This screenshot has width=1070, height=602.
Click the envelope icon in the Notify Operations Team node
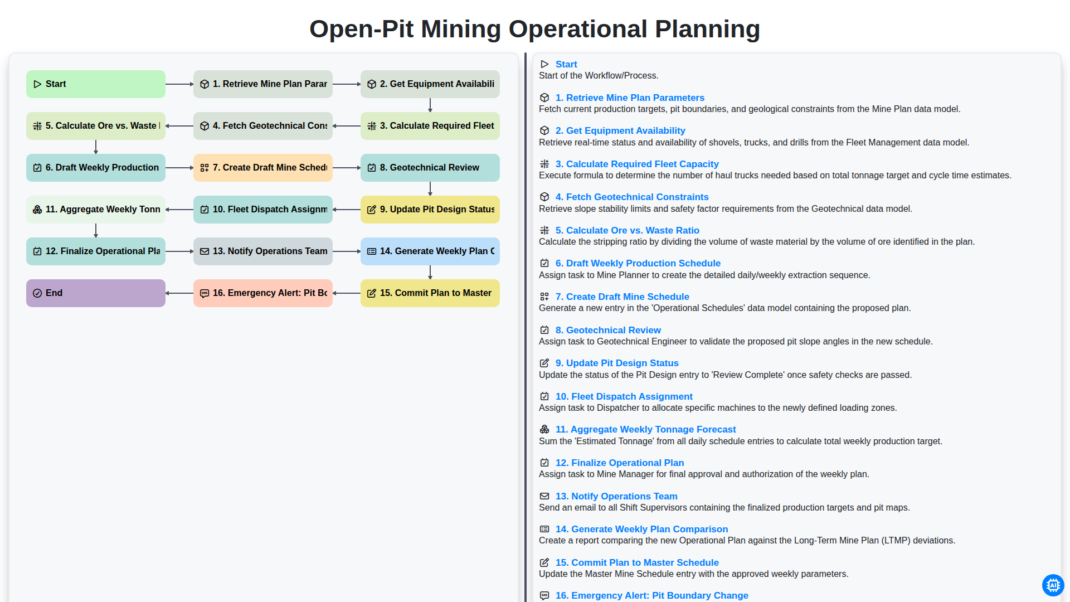[x=205, y=251]
